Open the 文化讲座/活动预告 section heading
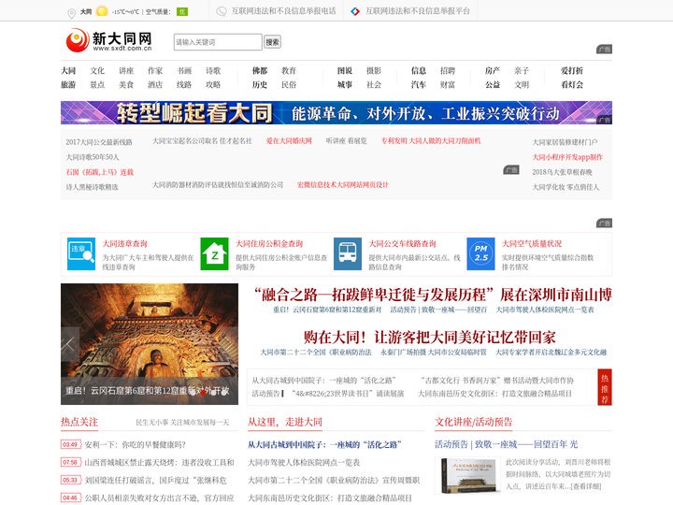673x505 pixels. tap(473, 422)
